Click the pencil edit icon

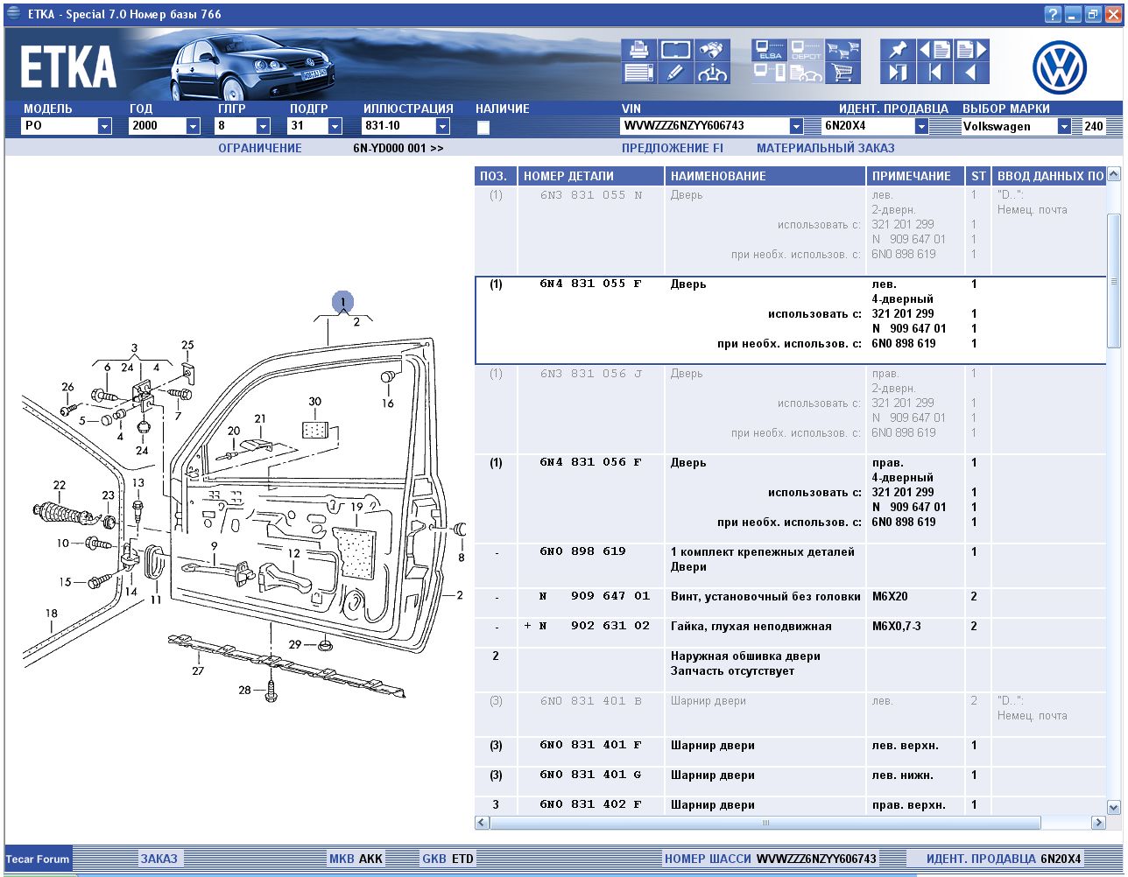pyautogui.click(x=675, y=73)
